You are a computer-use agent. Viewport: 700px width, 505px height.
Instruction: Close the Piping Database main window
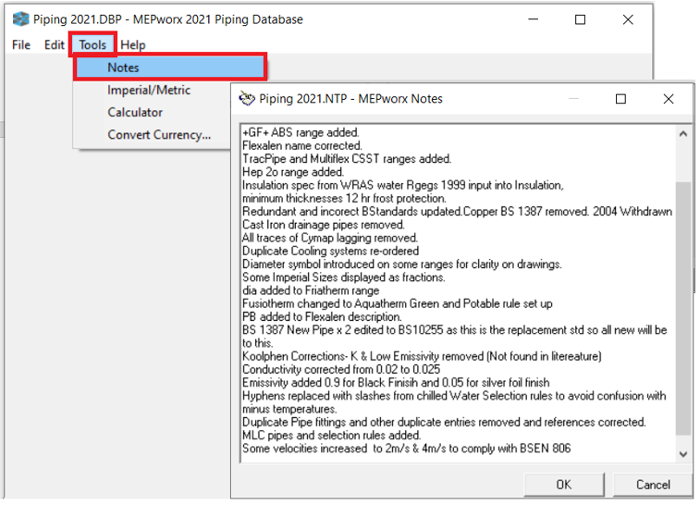[x=628, y=19]
